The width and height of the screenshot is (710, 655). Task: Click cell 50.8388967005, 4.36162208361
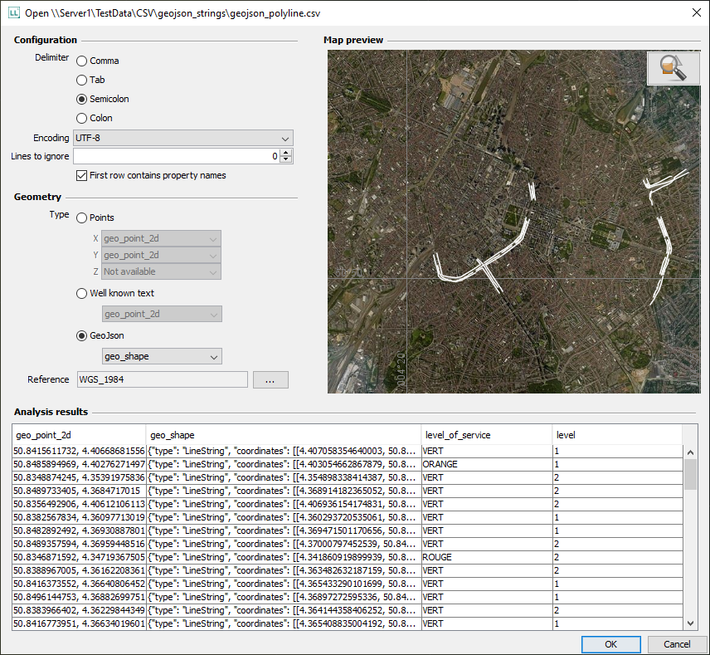(x=79, y=570)
